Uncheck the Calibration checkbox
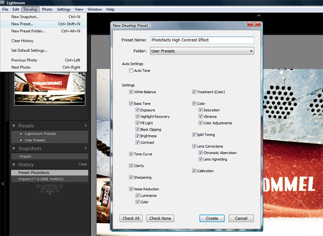 (x=194, y=171)
